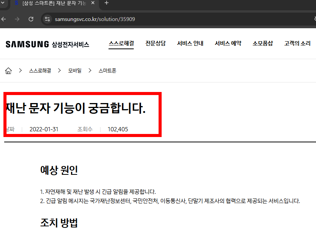Reload the current page

31,17
